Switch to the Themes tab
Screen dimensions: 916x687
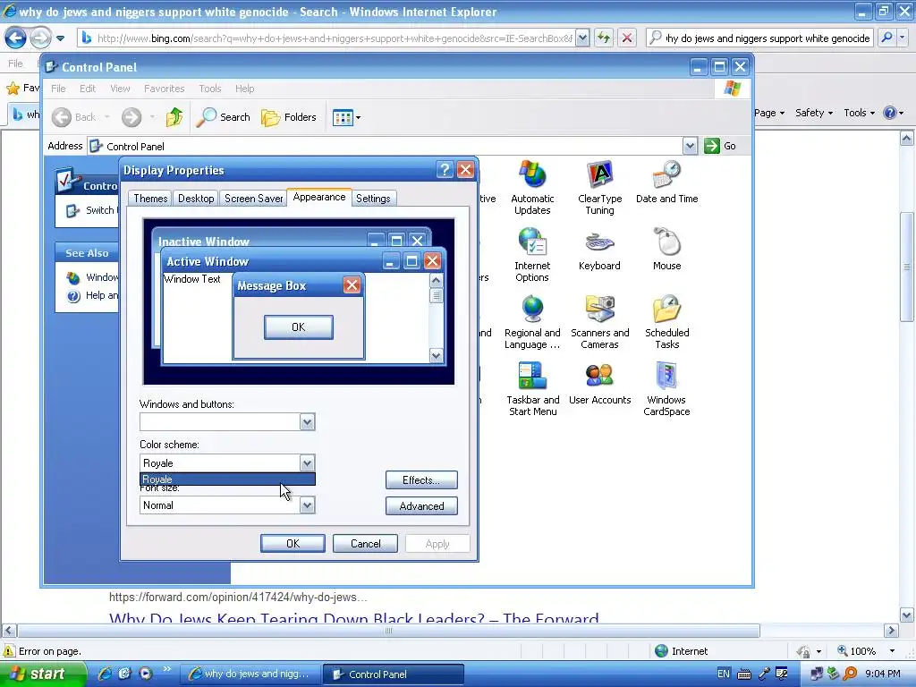(x=150, y=199)
